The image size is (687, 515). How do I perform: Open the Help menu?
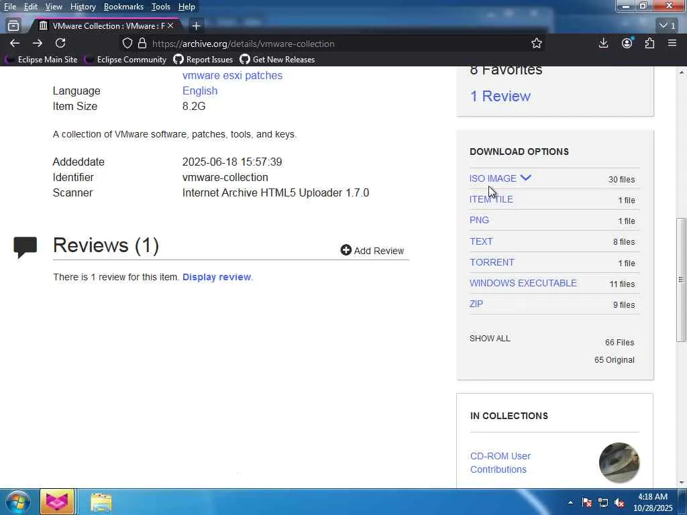coord(187,7)
